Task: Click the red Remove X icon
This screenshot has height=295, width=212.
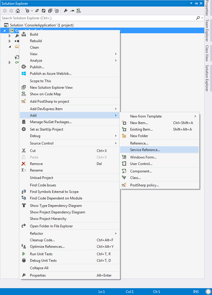Action: pyautogui.click(x=23, y=164)
